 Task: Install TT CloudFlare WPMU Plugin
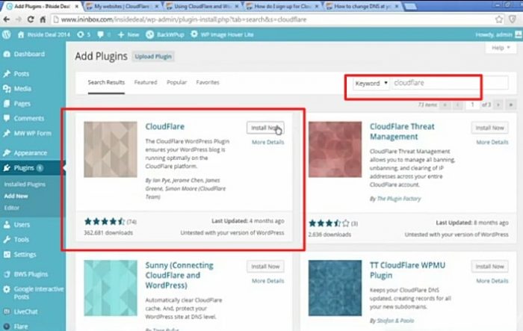click(489, 266)
